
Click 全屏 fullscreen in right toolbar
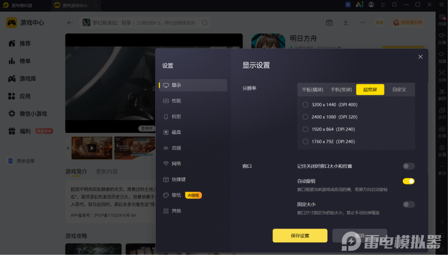442,76
